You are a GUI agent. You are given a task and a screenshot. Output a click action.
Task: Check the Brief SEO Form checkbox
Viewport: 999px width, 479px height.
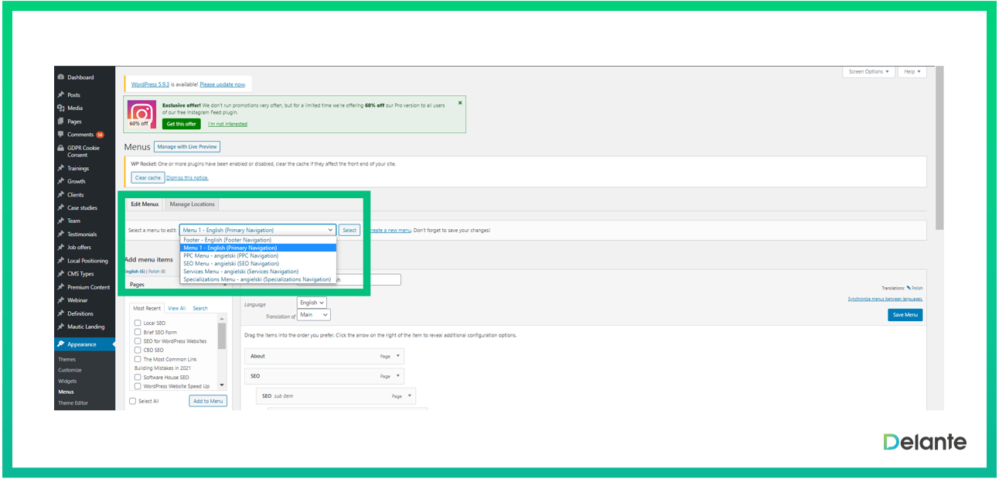click(x=138, y=332)
